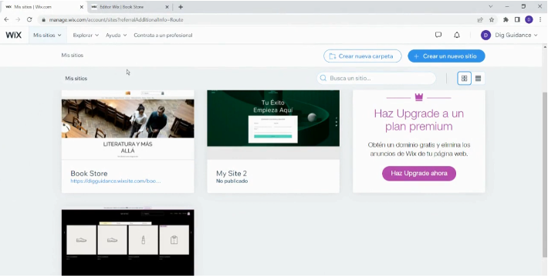Focus the Busca un sitio search field
The image size is (548, 278).
coord(377,78)
